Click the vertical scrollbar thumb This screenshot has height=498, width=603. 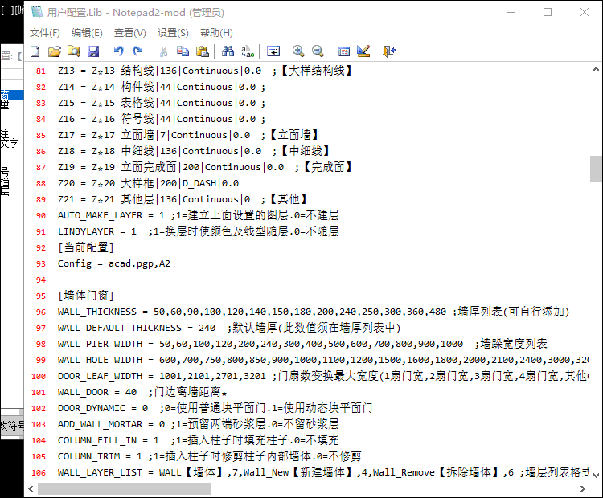pos(596,169)
